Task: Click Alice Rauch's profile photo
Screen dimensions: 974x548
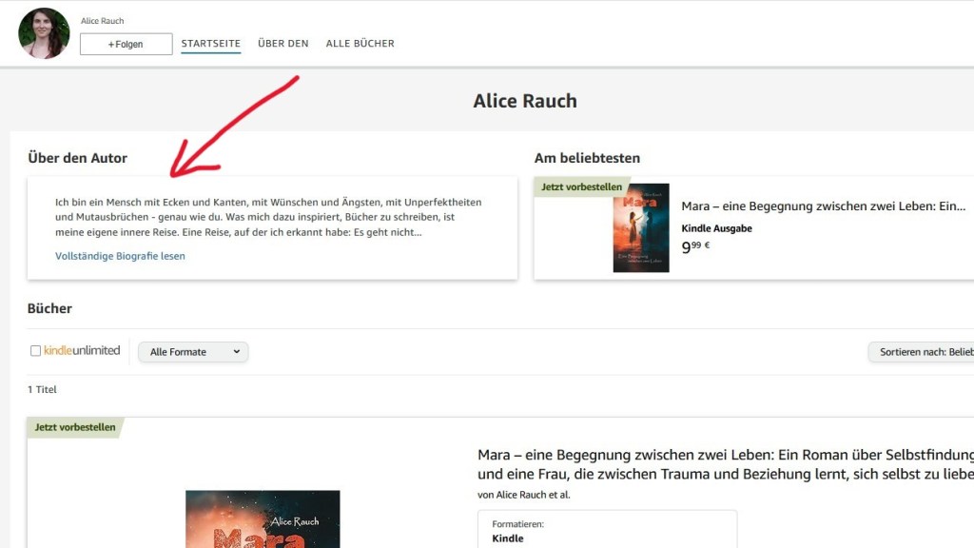Action: (x=44, y=31)
